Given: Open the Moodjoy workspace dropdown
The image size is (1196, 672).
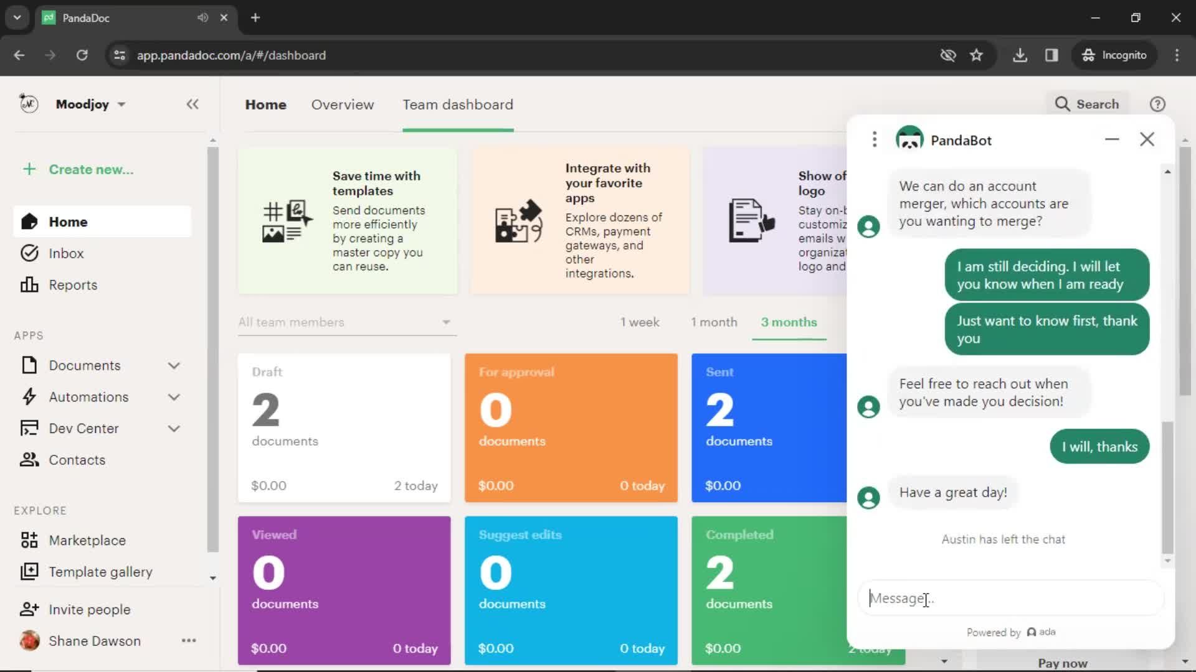Looking at the screenshot, I should 91,104.
